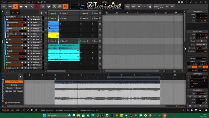Click the orange fade-in curve shape button

pyautogui.click(x=195, y=67)
